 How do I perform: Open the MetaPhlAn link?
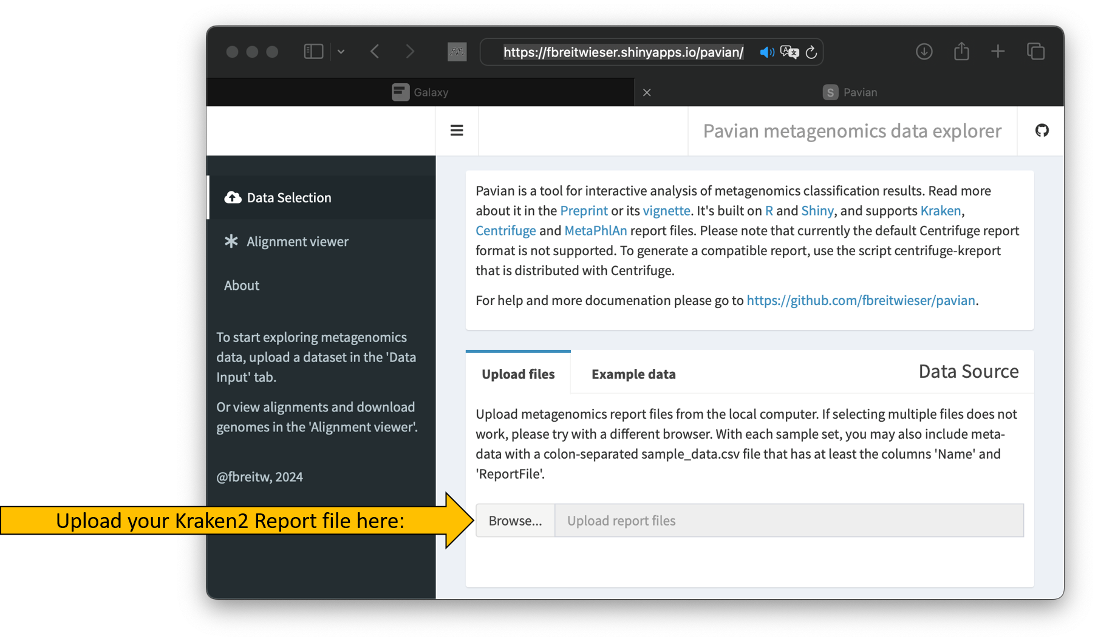click(596, 231)
